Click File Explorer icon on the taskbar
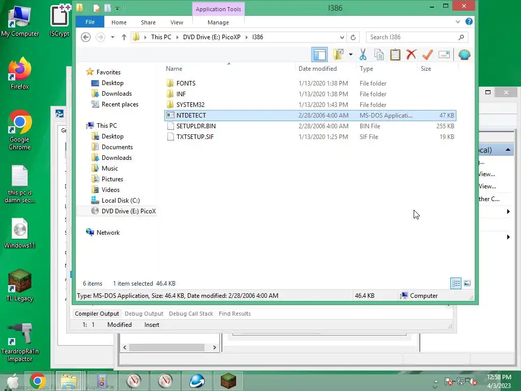 coord(69,381)
